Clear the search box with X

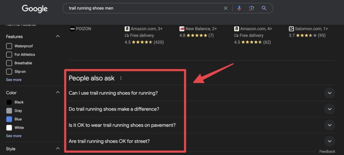tap(225, 8)
